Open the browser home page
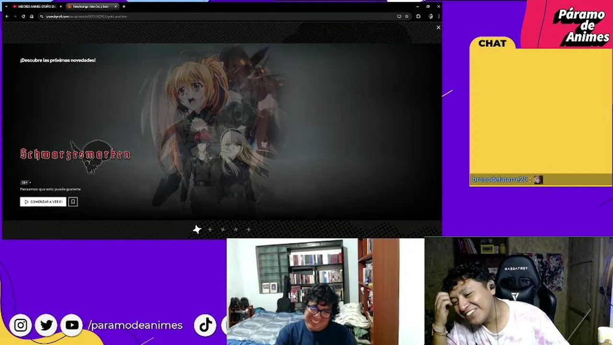The image size is (613, 345). [32, 16]
